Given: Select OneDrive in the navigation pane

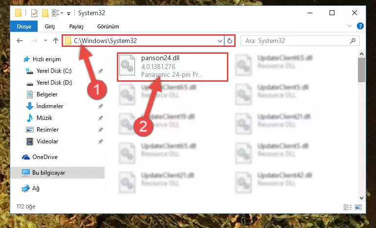Looking at the screenshot, I should pos(45,157).
